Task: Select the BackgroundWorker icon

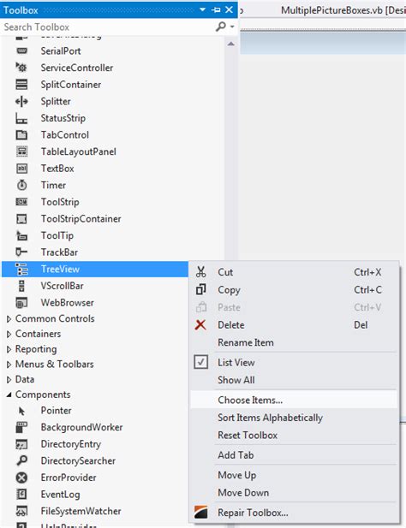Action: [21, 427]
